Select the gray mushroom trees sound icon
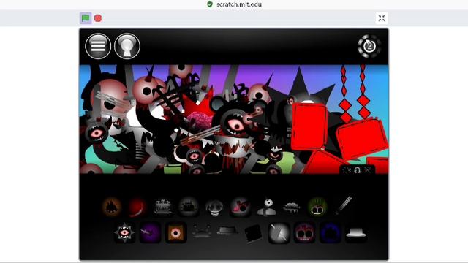Viewport: 468px width, 263px height. coord(162,207)
